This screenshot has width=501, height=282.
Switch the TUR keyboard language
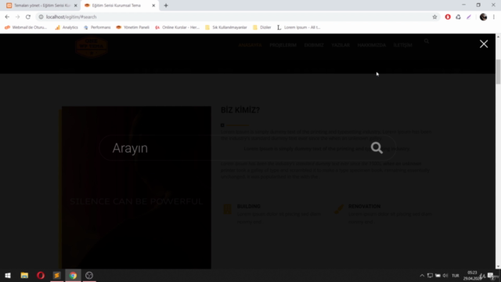click(456, 276)
